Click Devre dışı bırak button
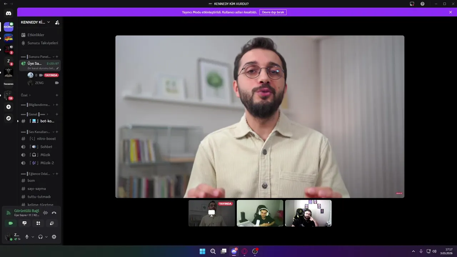 coord(273,12)
